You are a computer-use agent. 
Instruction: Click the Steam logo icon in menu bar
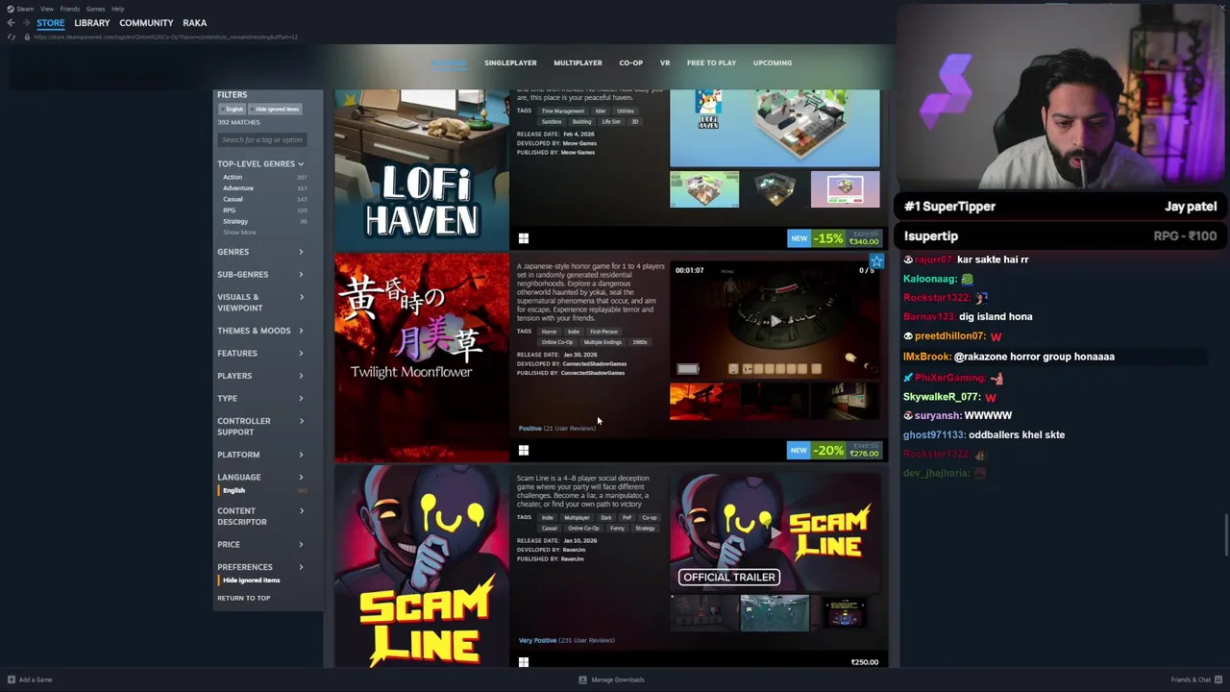pos(11,9)
